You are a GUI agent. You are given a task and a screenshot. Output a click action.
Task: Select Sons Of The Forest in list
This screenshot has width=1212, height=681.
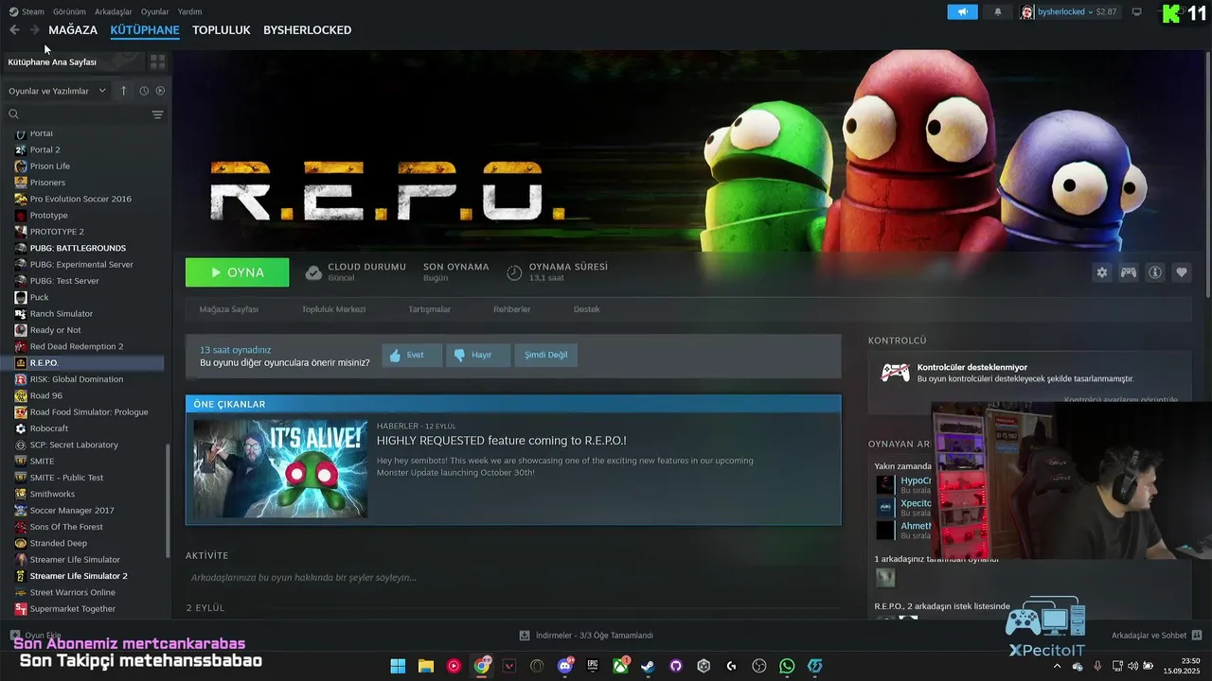(x=66, y=527)
